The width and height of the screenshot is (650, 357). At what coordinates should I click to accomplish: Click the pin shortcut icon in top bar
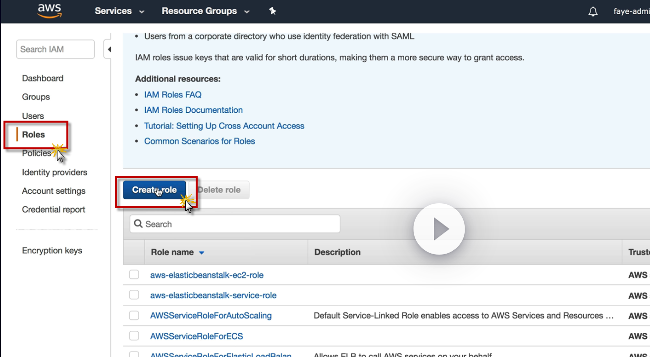pos(272,11)
